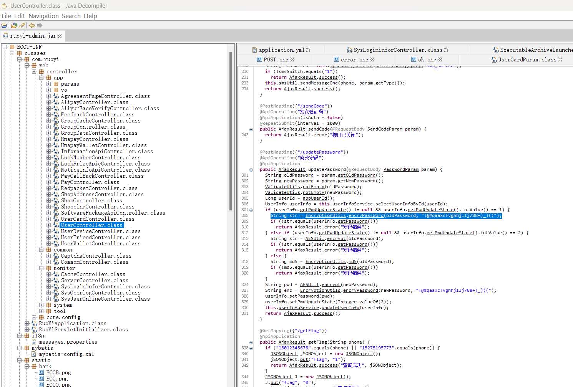573x387 pixels.
Task: Expand the tool package node
Action: 41,311
